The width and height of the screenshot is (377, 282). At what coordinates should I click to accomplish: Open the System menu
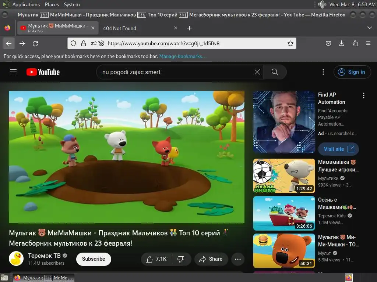click(72, 4)
